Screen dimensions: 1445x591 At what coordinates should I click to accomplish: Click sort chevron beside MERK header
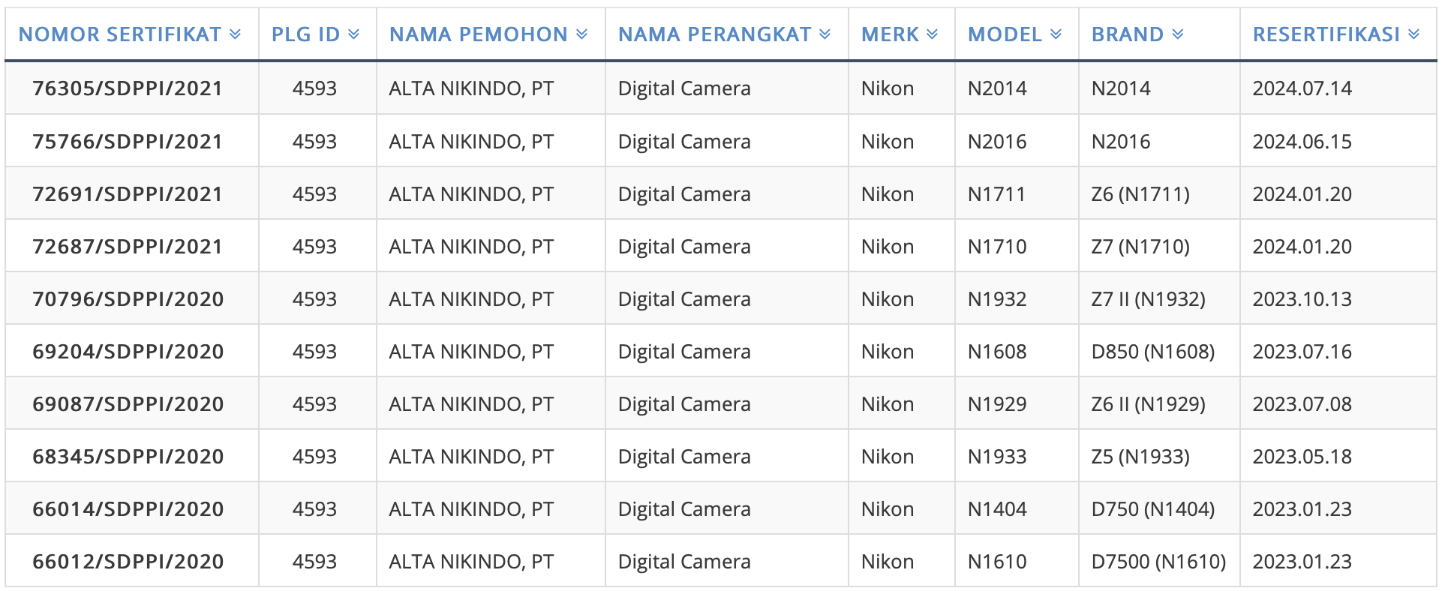point(932,34)
